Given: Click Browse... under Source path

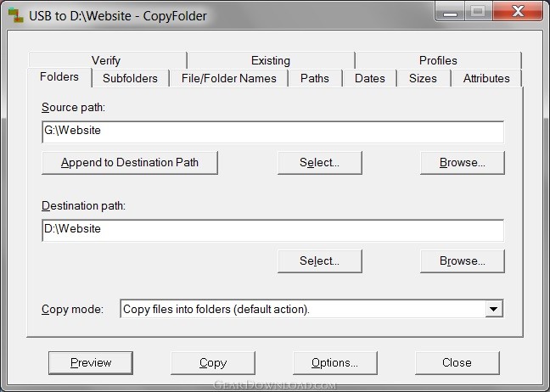Looking at the screenshot, I should 463,163.
